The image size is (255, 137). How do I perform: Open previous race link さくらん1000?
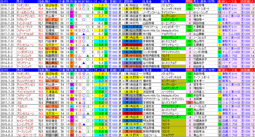coord(231,34)
